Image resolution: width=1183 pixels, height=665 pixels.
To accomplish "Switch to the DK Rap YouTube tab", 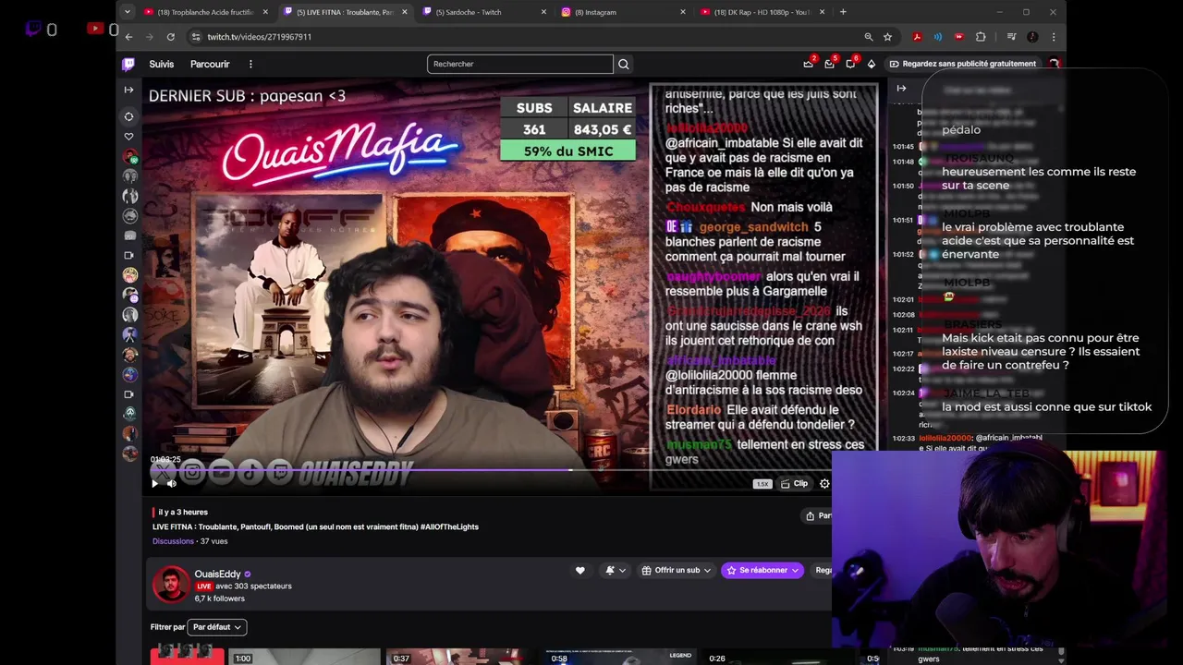I will tap(761, 12).
